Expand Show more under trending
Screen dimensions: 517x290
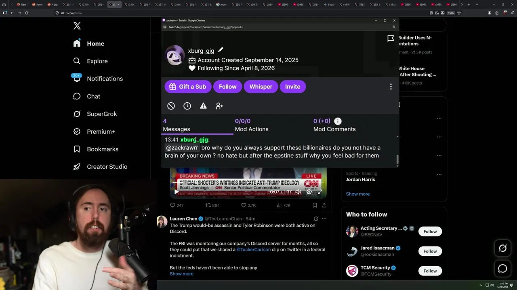357,194
